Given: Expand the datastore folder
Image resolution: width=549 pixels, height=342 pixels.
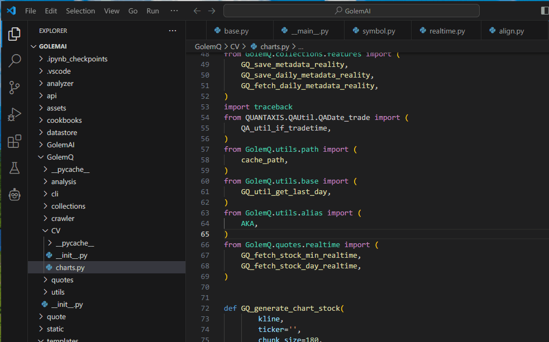Looking at the screenshot, I should 61,133.
